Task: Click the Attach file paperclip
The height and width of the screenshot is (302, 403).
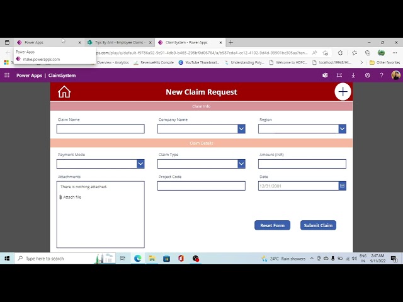Action: (x=60, y=197)
